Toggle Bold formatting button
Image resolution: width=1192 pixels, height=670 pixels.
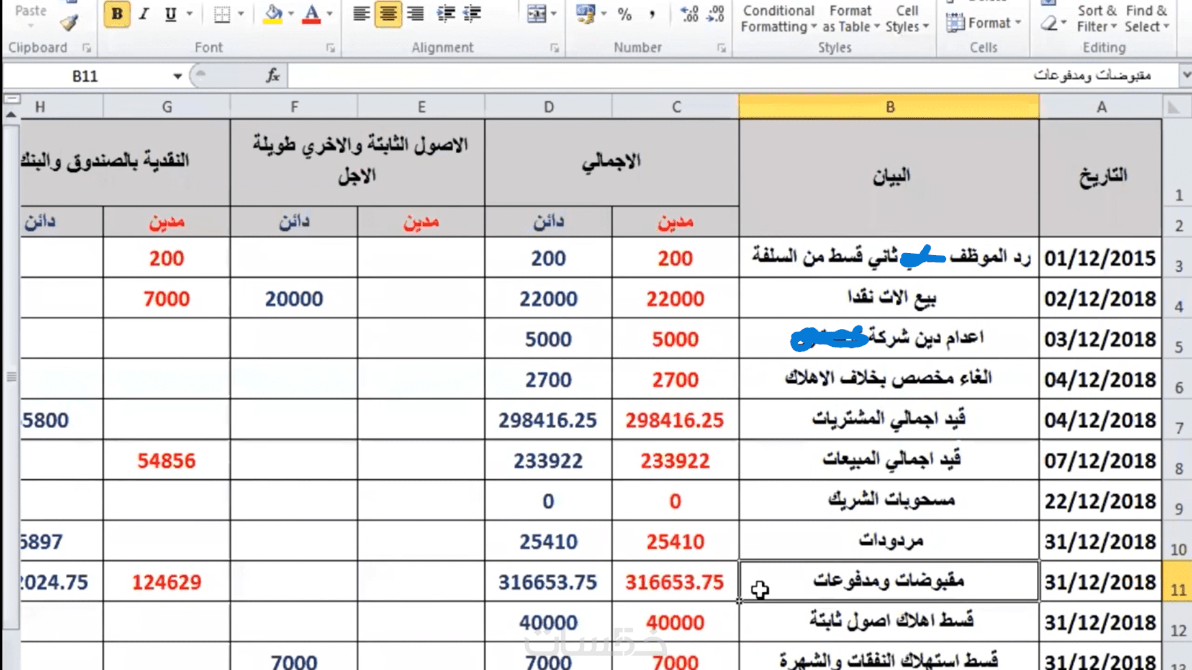point(117,14)
